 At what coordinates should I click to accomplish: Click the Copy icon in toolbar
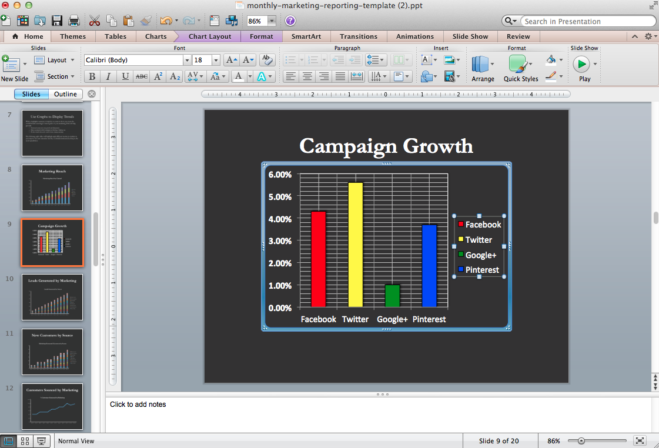(111, 21)
